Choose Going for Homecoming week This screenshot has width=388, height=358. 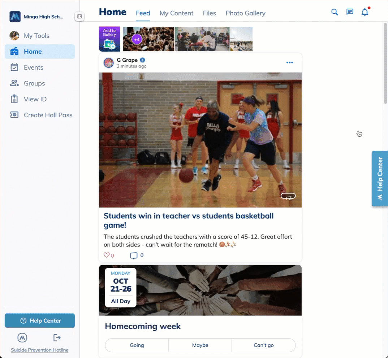[x=137, y=345]
